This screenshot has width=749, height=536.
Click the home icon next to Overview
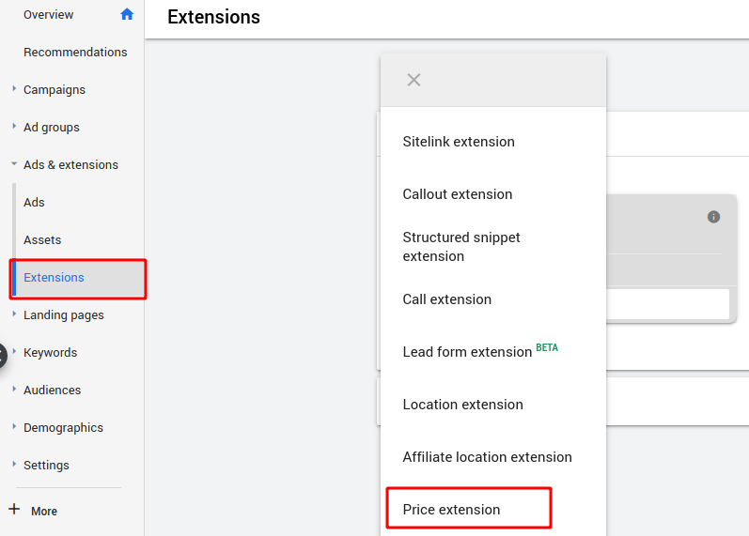click(x=127, y=14)
